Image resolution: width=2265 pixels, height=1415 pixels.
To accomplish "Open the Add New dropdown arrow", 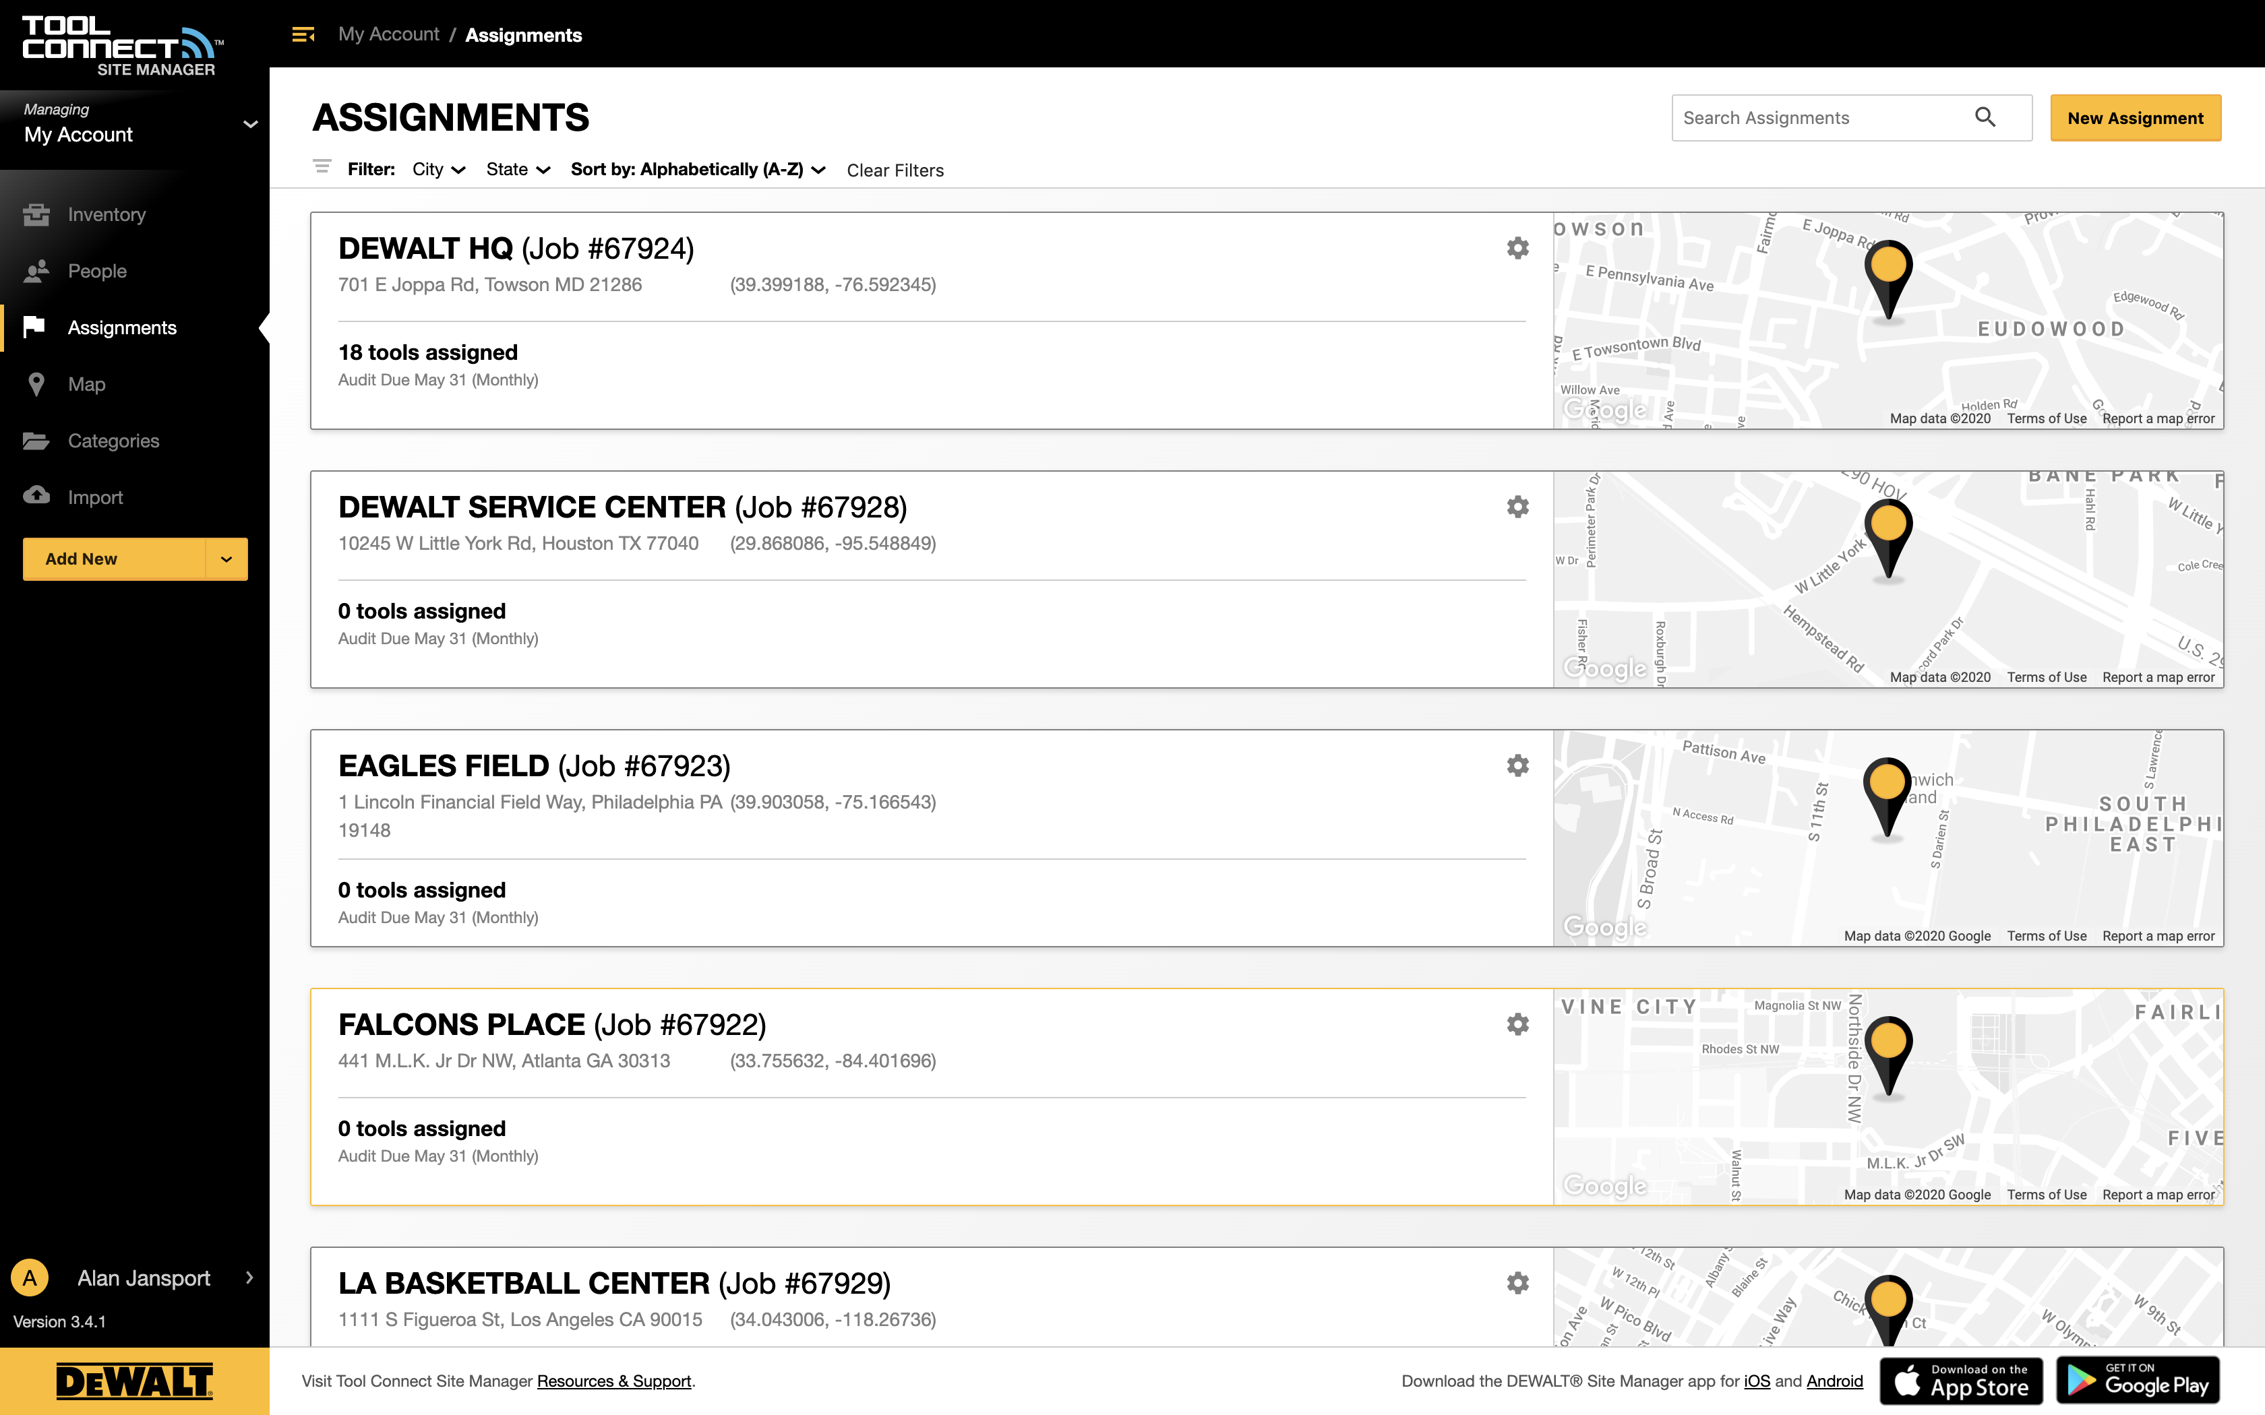I will 227,559.
